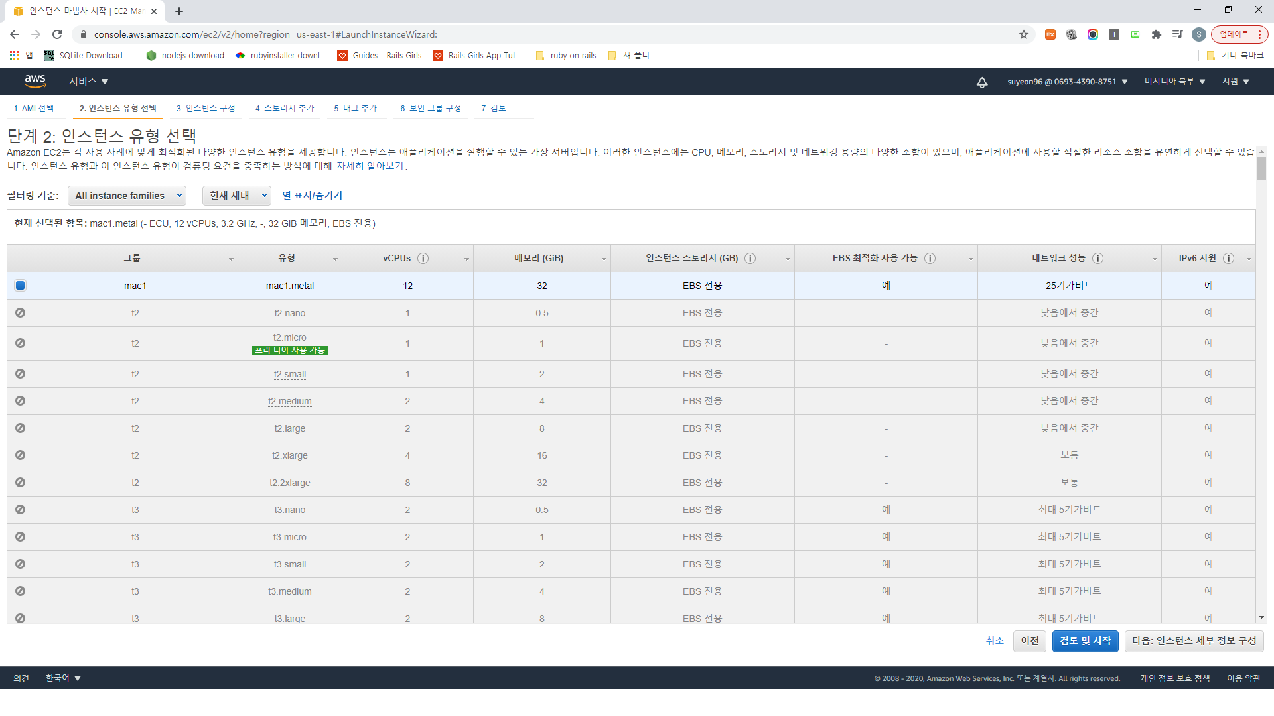Go to step 4. 스토리지 추가 tab
Screen dimensions: 1274x716
tap(285, 109)
